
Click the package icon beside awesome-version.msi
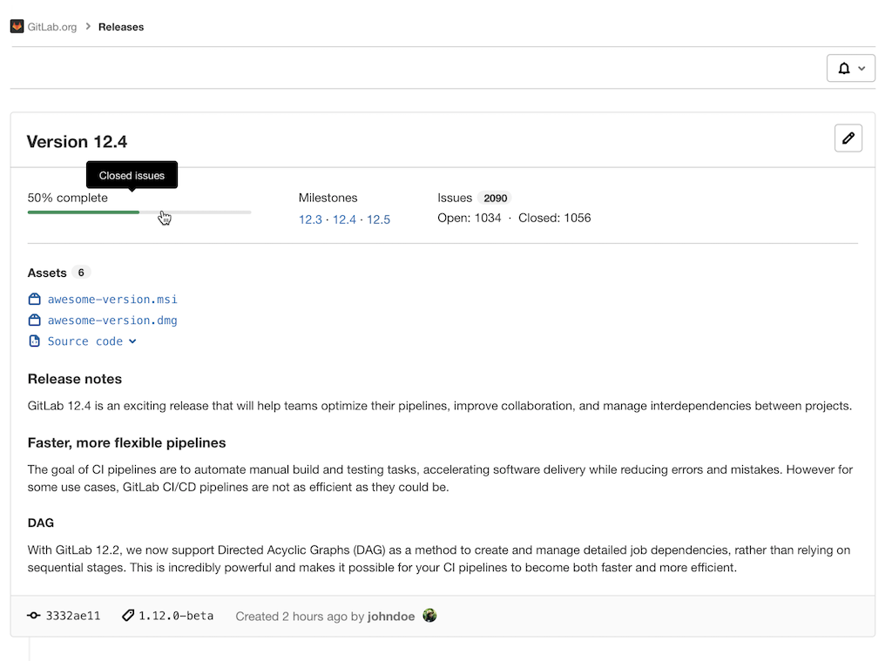coord(34,299)
